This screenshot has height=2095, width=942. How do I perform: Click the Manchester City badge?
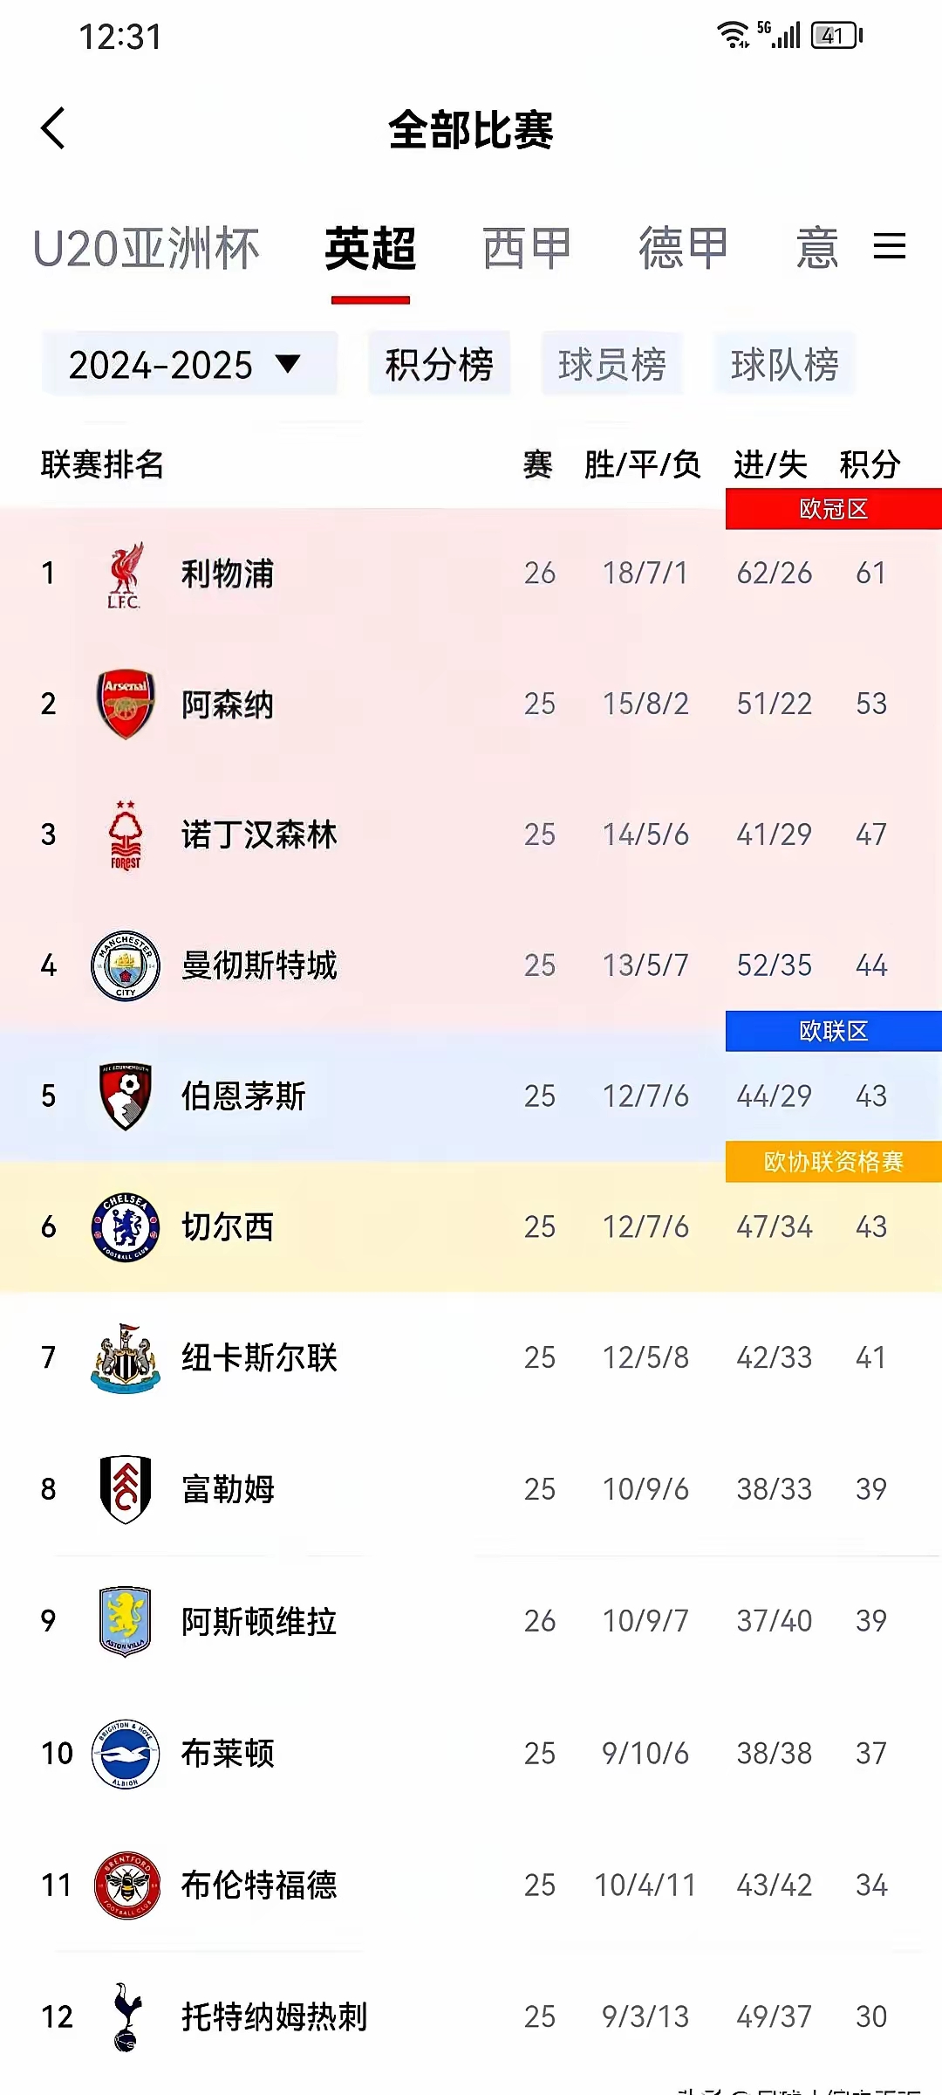[x=125, y=965]
